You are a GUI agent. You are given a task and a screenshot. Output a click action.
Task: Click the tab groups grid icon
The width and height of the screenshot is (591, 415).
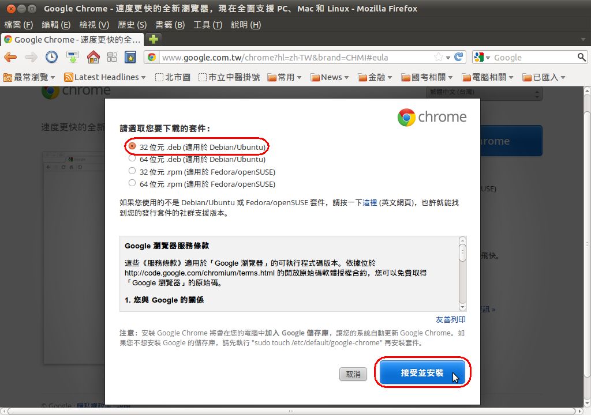click(112, 57)
